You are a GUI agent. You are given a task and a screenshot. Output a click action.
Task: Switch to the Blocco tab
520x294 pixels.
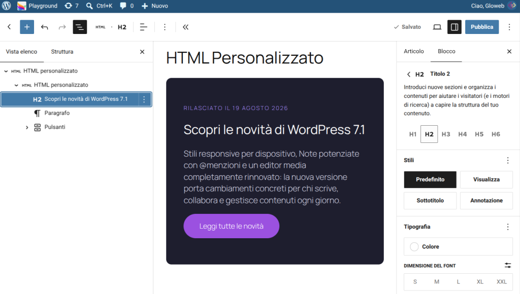coord(446,51)
